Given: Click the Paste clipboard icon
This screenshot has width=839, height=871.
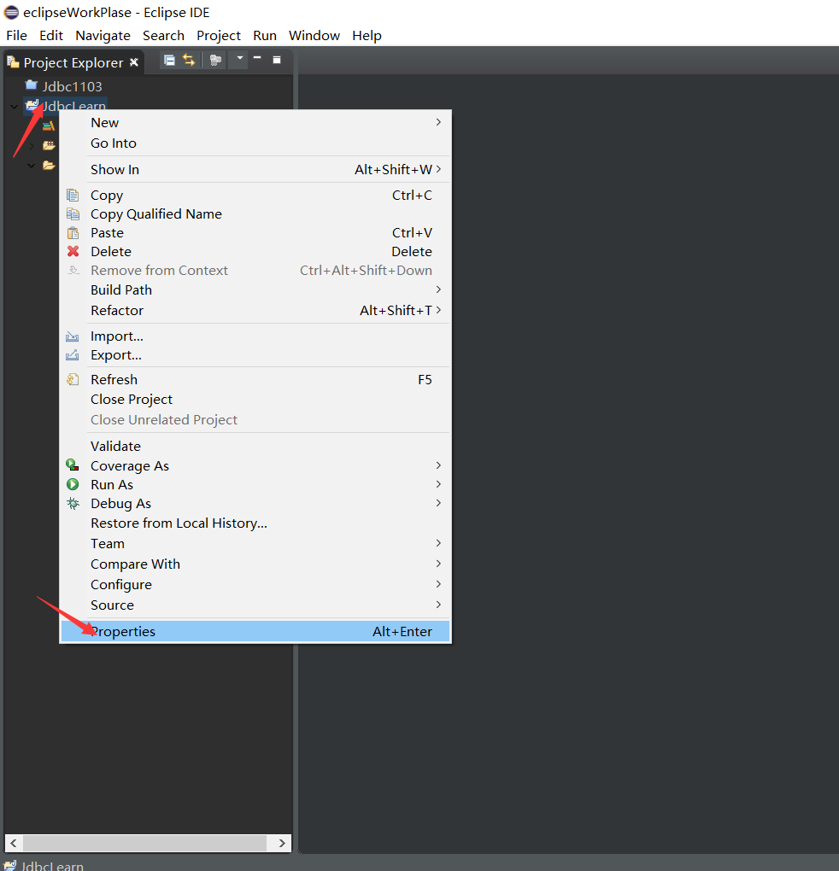Looking at the screenshot, I should coord(73,233).
